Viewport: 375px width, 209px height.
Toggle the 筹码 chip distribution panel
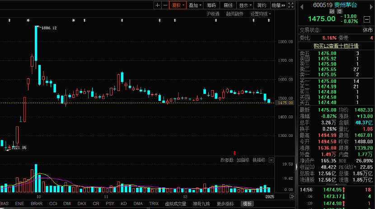coord(211,5)
